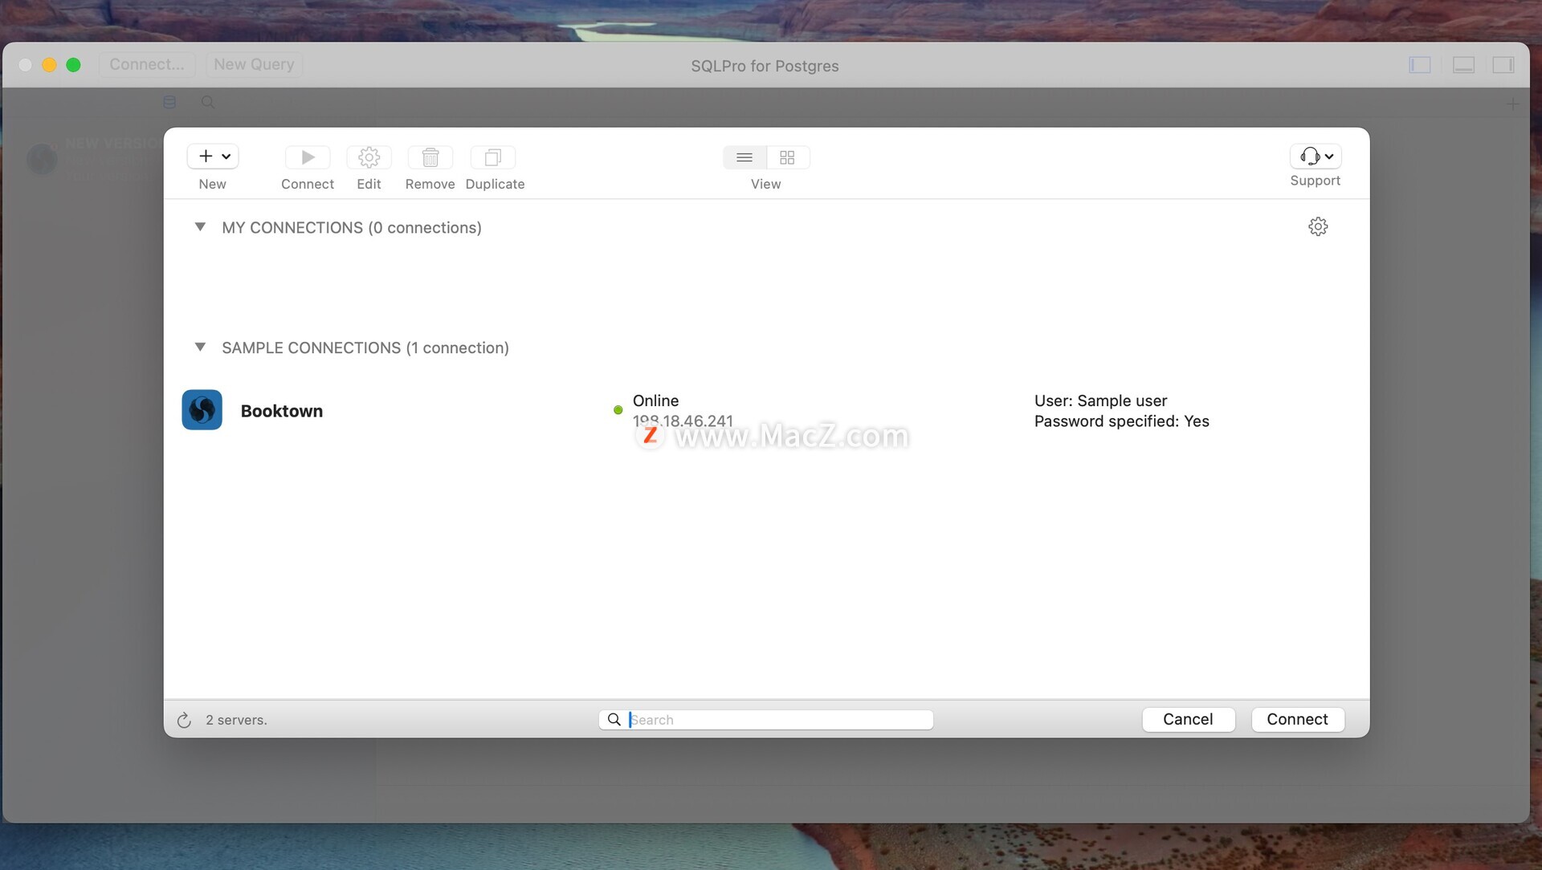This screenshot has height=870, width=1542.
Task: Select the Booktown connection name
Action: tap(282, 411)
